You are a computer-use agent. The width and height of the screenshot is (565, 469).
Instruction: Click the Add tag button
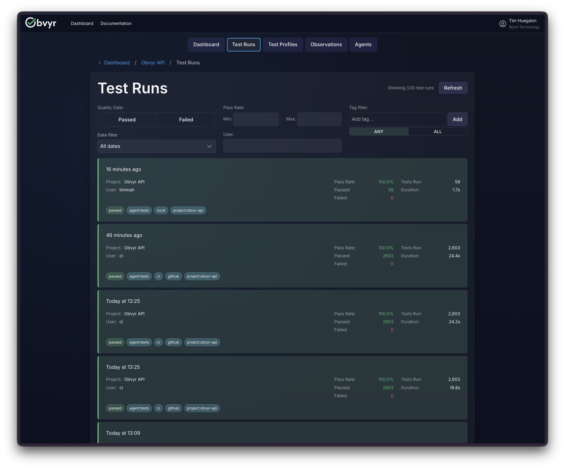click(457, 119)
